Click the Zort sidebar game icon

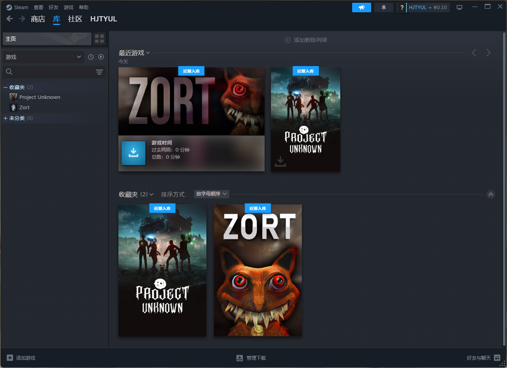click(x=13, y=107)
